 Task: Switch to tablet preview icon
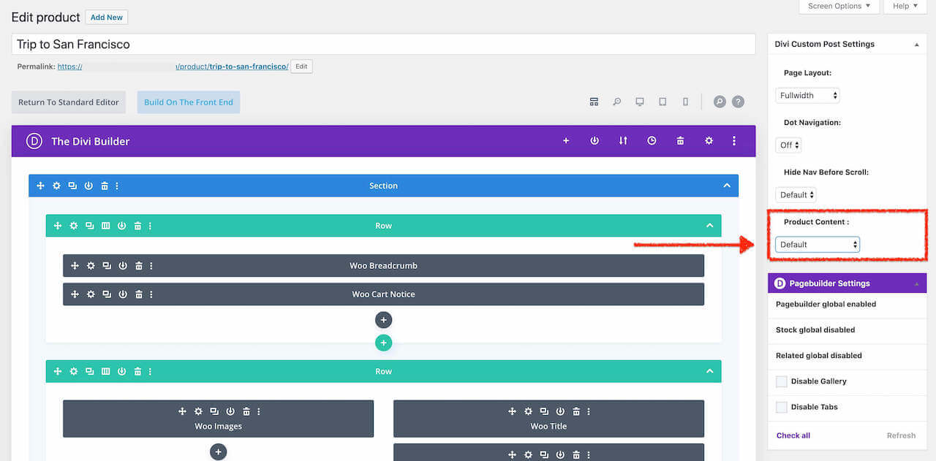(x=663, y=102)
